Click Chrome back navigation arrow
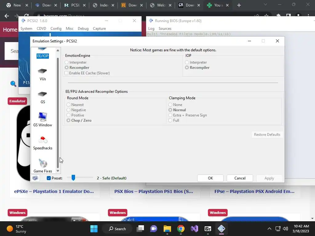 click(x=7, y=16)
